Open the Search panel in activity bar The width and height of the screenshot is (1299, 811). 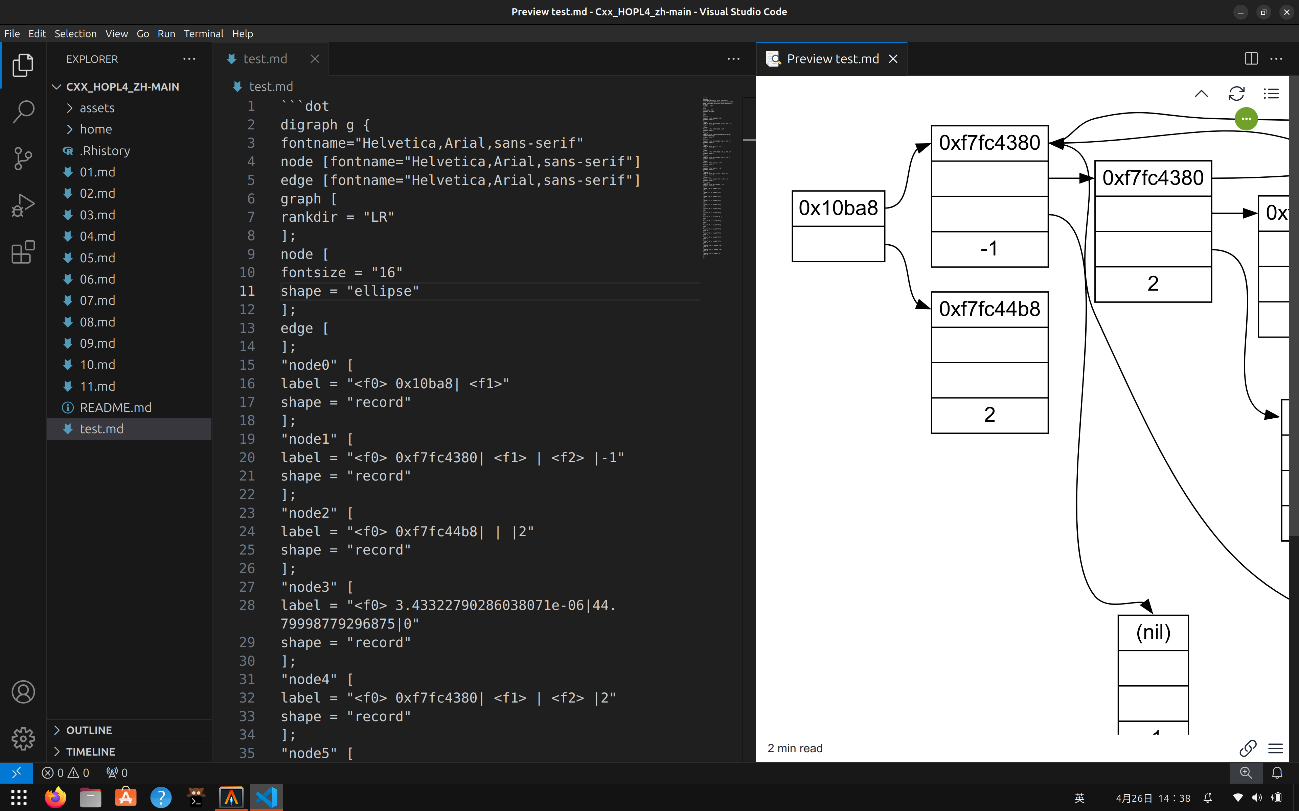tap(23, 112)
